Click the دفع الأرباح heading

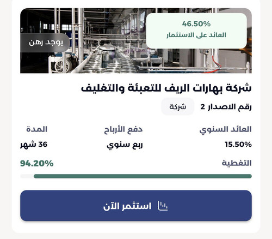[123, 130]
